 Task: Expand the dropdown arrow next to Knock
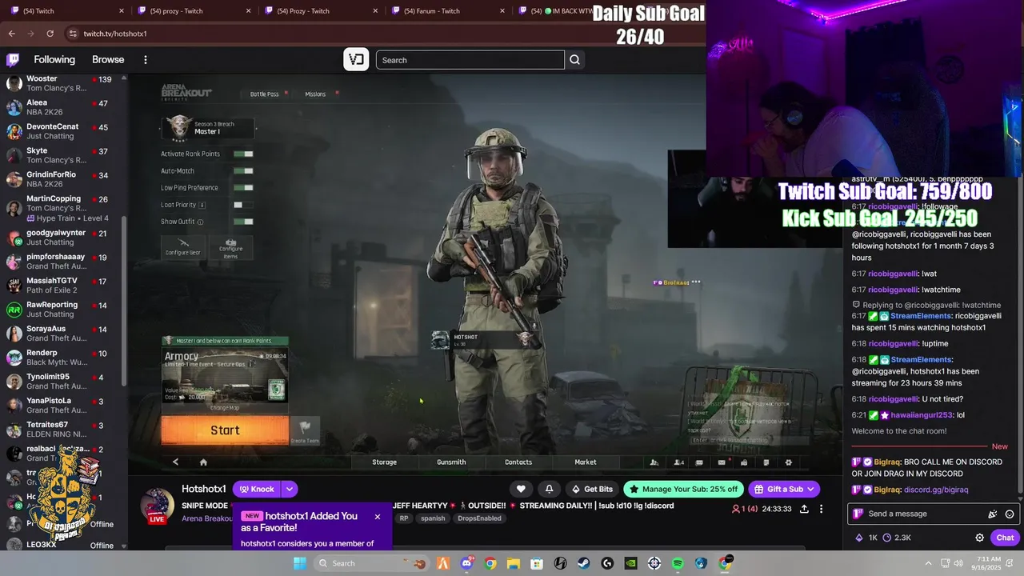click(290, 489)
